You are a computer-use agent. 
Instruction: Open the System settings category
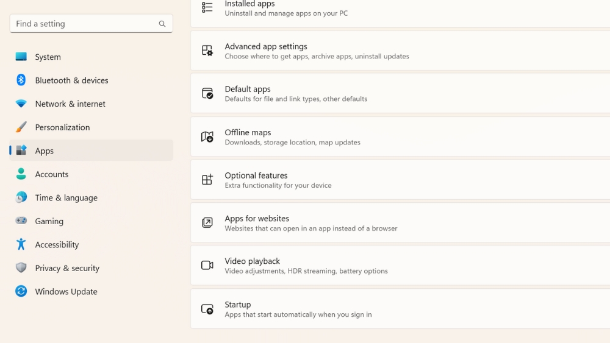48,57
